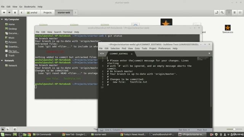
Task: Open file manager search
Action: pyautogui.click(x=222, y=13)
